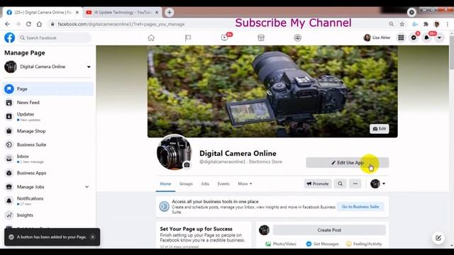Switch to the Events tab
Image resolution: width=454 pixels, height=255 pixels.
(x=223, y=183)
